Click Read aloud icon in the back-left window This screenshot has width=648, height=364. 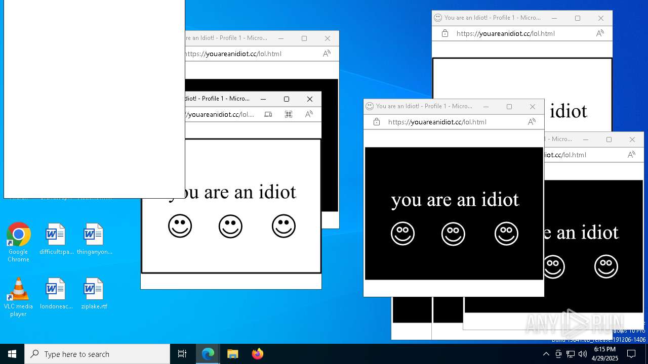pos(327,54)
